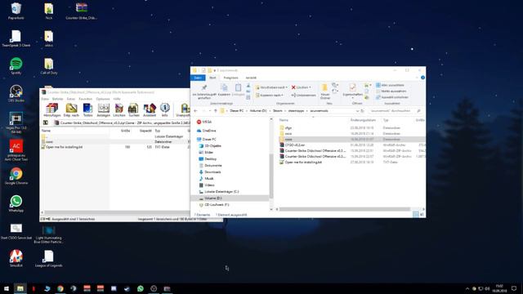
Task: Click Auswahl umkehren in ribbon
Action: pos(392,97)
